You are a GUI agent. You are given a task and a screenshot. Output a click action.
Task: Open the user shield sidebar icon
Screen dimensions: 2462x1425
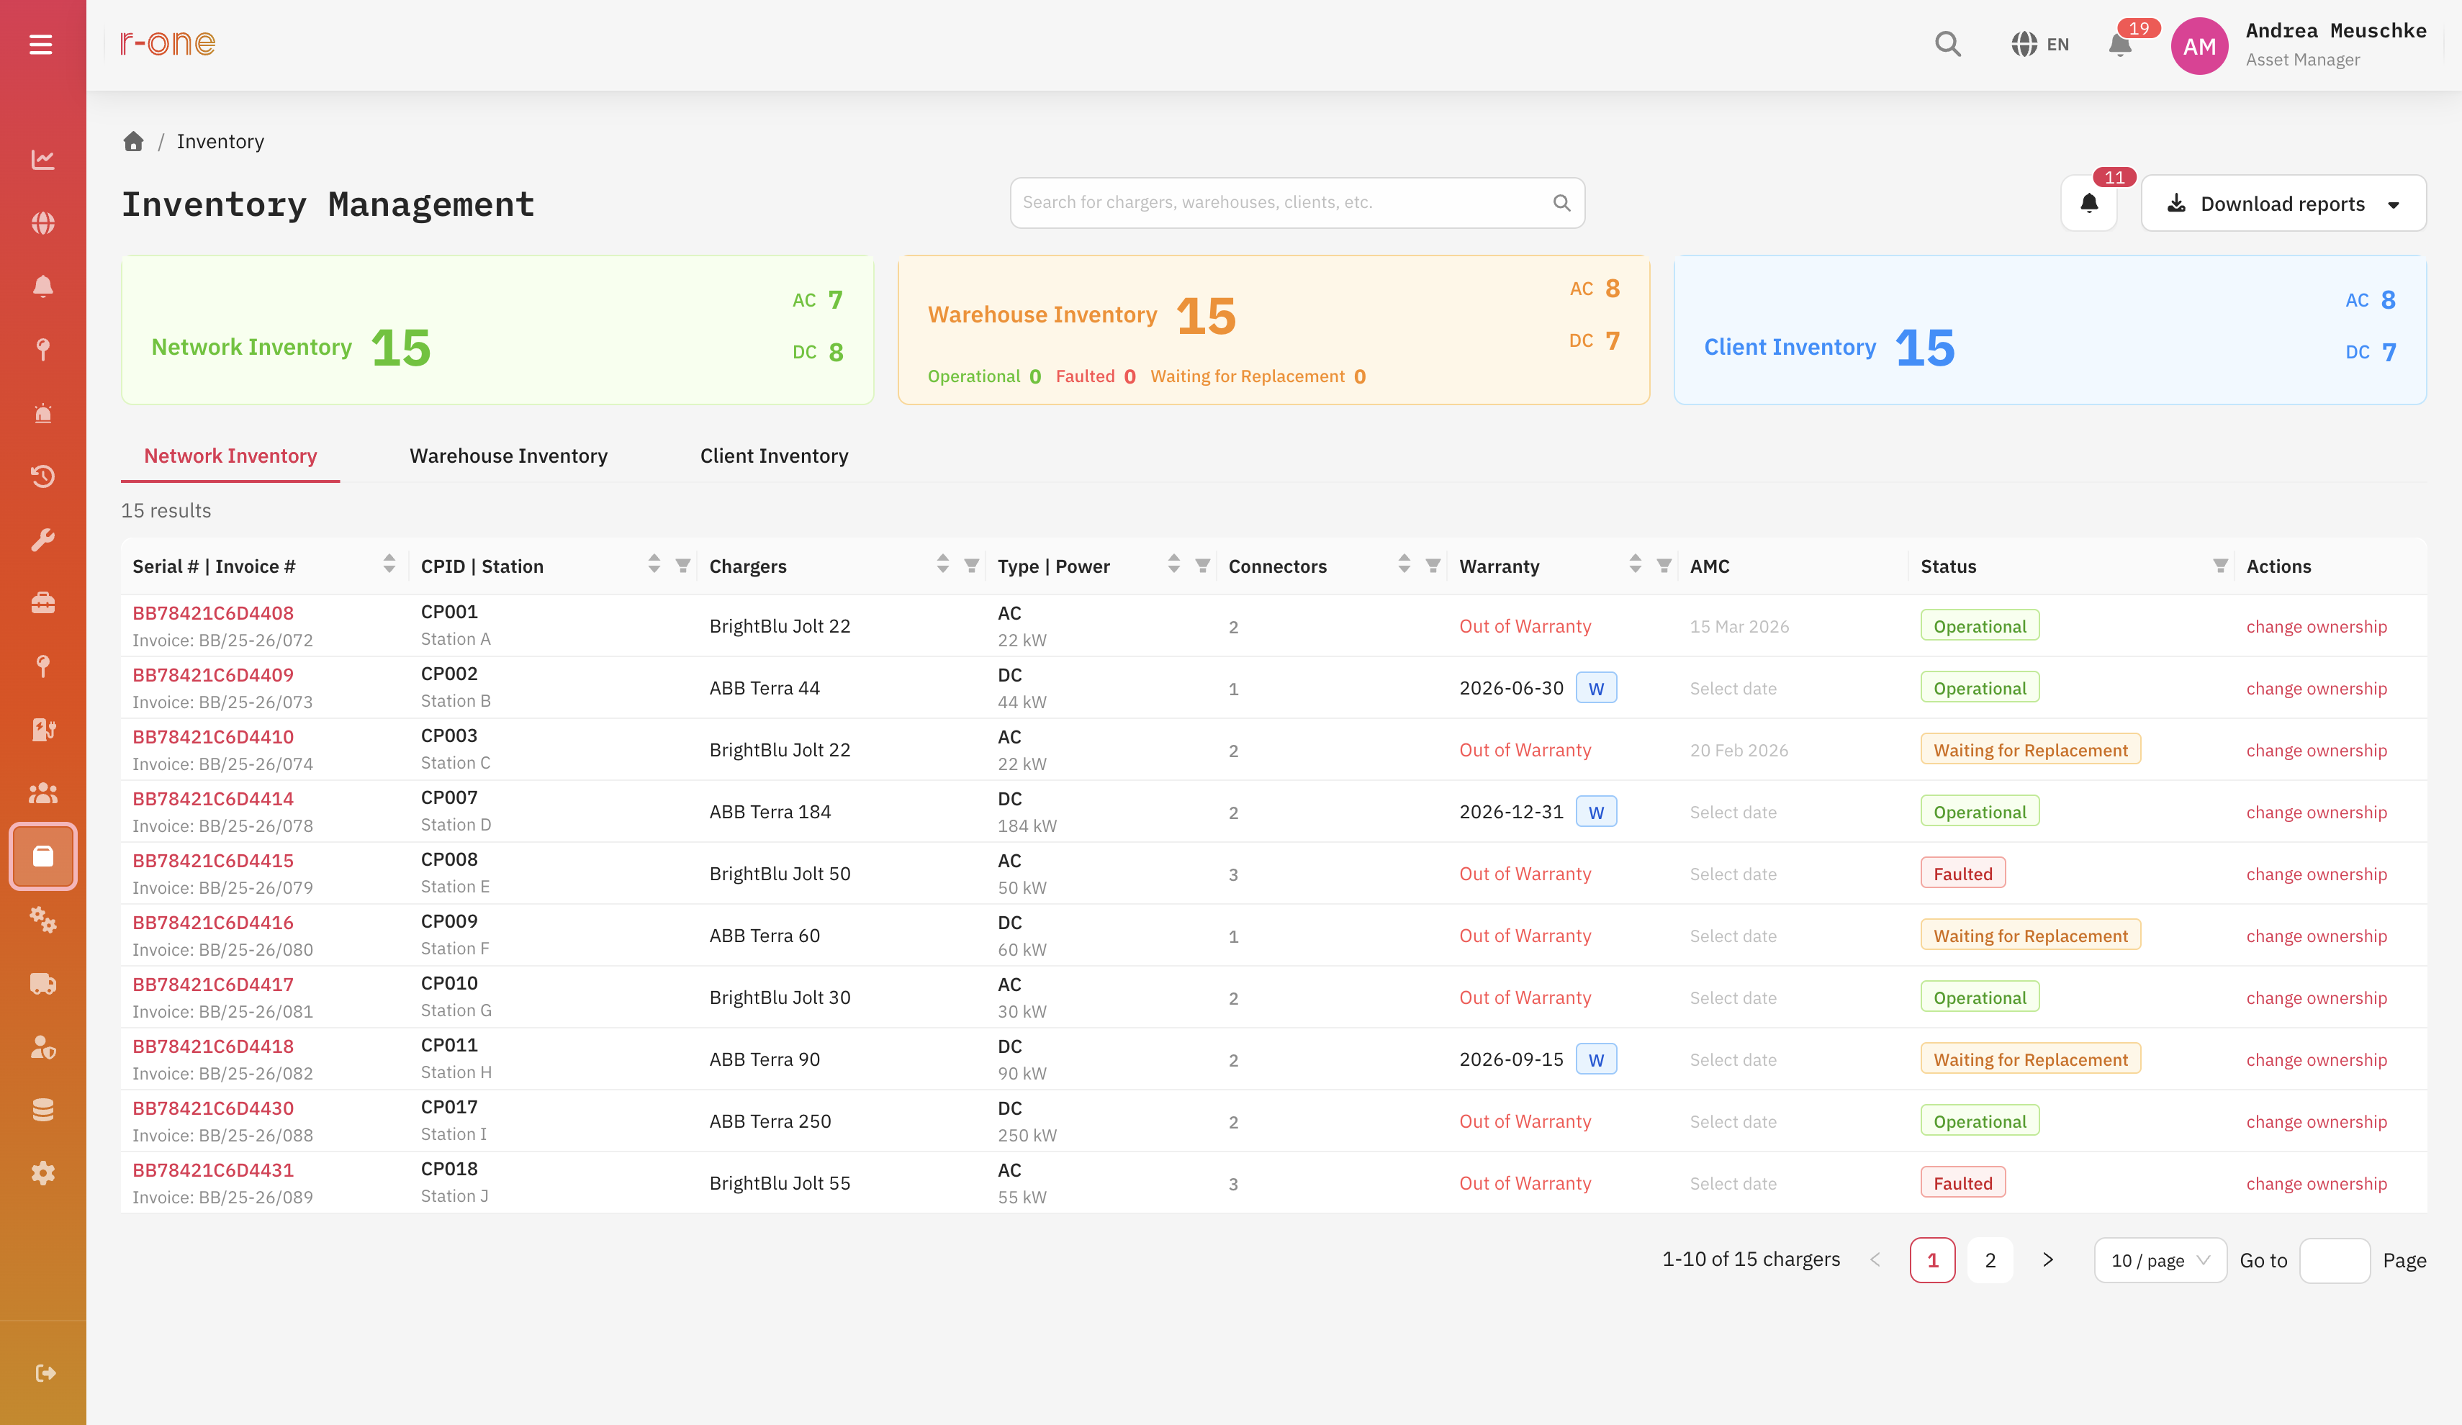click(x=43, y=1047)
